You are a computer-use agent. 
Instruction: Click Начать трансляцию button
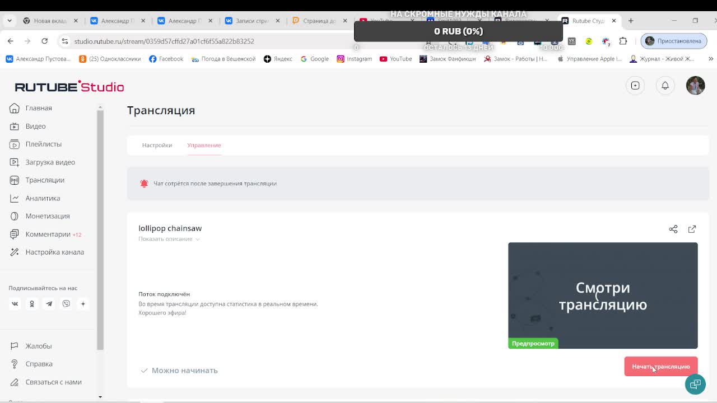661,367
